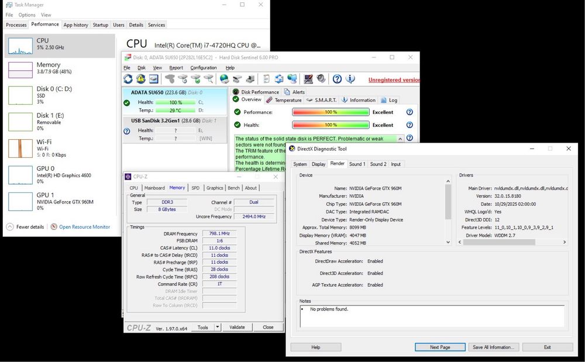Click the info speech bubble toolbar icon
Viewport: 585px width, 362px height.
(350, 79)
